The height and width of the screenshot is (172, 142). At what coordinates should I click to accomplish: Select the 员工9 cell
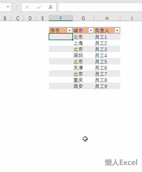[x=107, y=86]
